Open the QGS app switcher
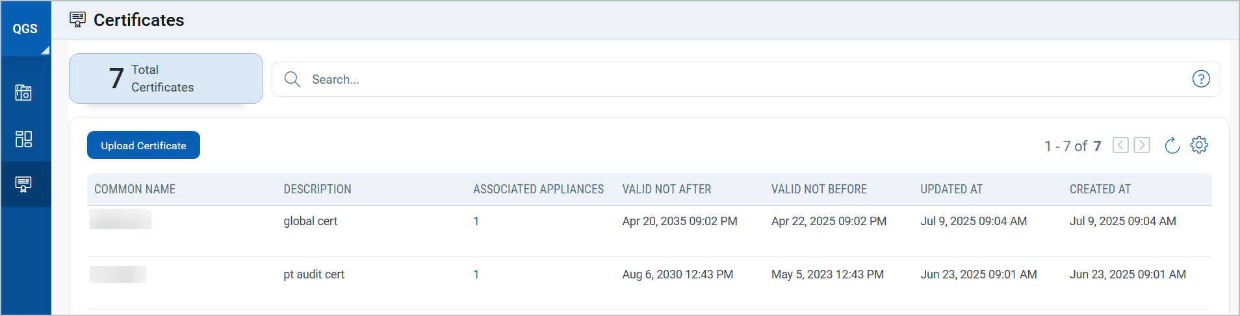This screenshot has width=1240, height=316. click(25, 29)
